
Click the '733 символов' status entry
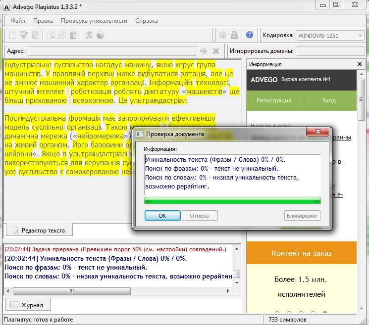coord(288,320)
